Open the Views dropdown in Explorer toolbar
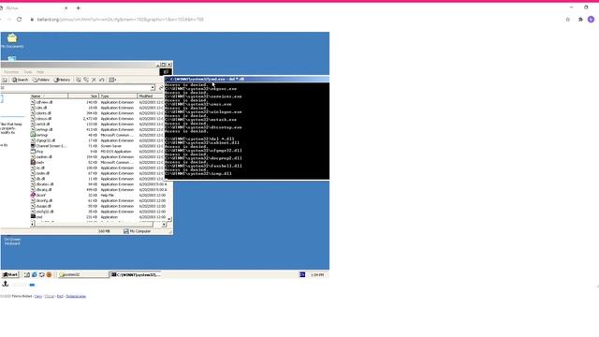This screenshot has width=599, height=337. tap(112, 80)
